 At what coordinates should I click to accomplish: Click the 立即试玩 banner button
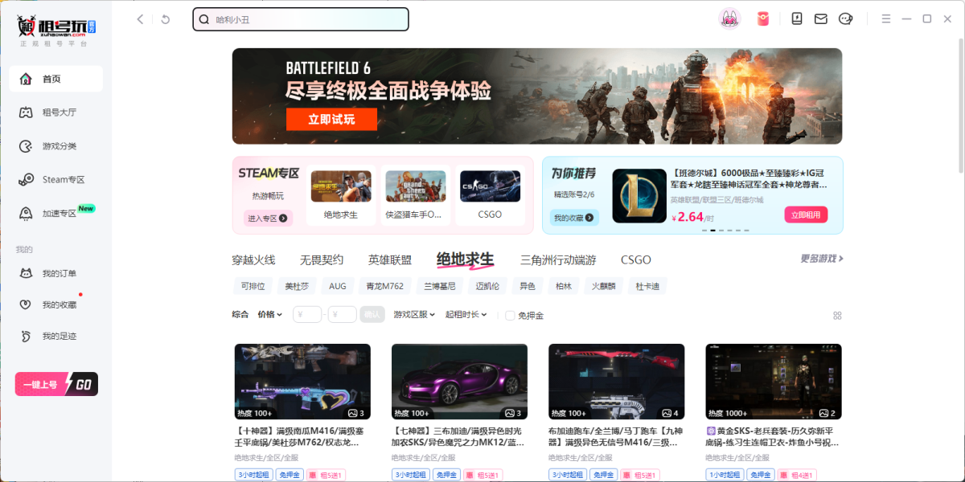331,120
